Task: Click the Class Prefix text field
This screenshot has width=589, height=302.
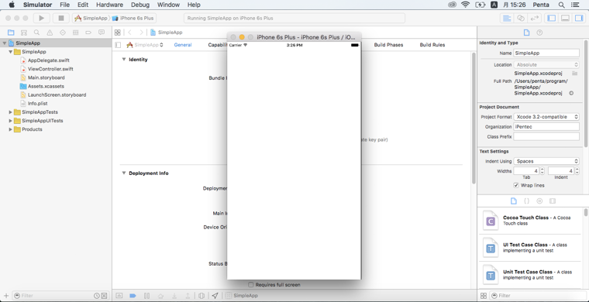Action: point(546,136)
